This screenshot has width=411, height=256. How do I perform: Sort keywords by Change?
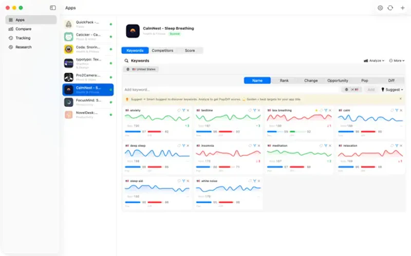pyautogui.click(x=311, y=80)
